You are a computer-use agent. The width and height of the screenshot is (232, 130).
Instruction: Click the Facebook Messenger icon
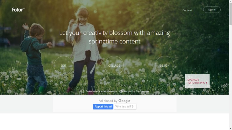pyautogui.click(x=83, y=91)
